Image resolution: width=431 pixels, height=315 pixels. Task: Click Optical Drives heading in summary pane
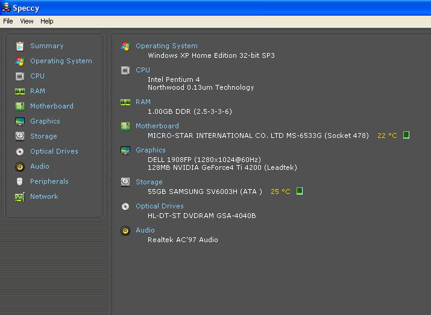click(160, 206)
